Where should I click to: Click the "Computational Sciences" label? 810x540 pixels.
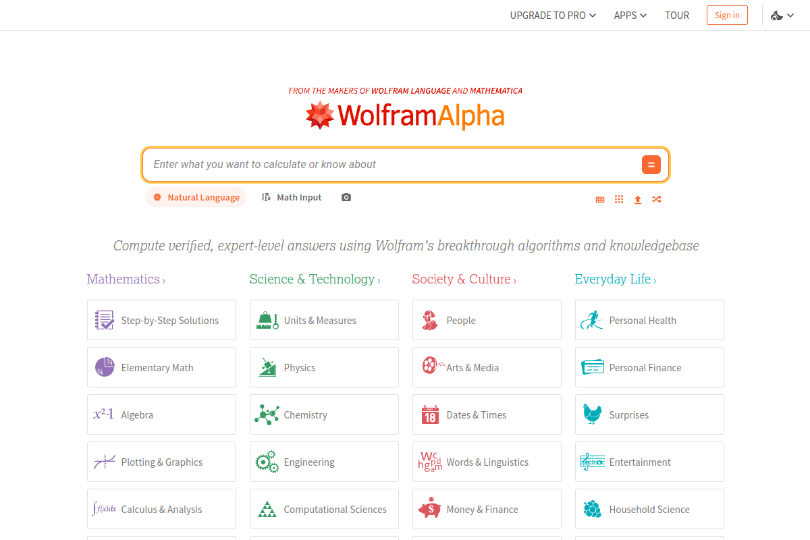(335, 510)
